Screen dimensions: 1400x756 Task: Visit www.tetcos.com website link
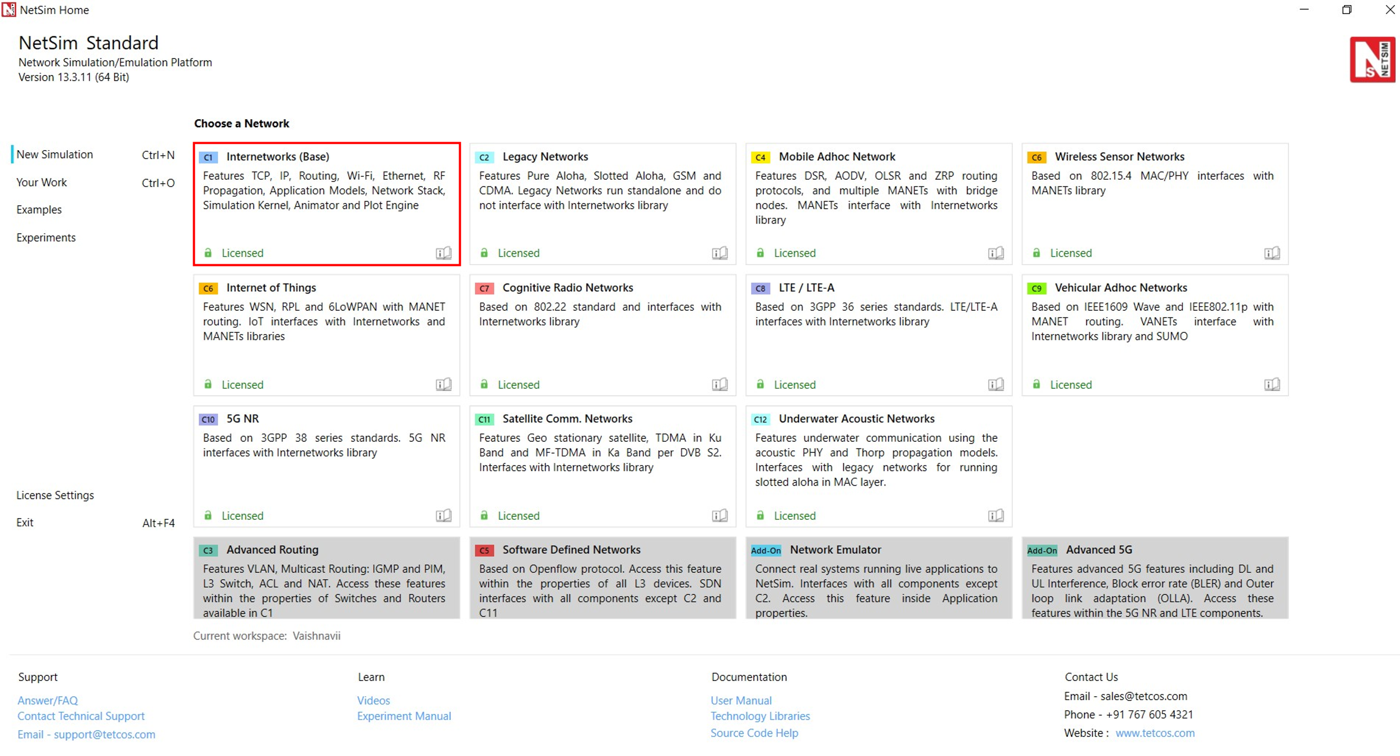[1155, 733]
